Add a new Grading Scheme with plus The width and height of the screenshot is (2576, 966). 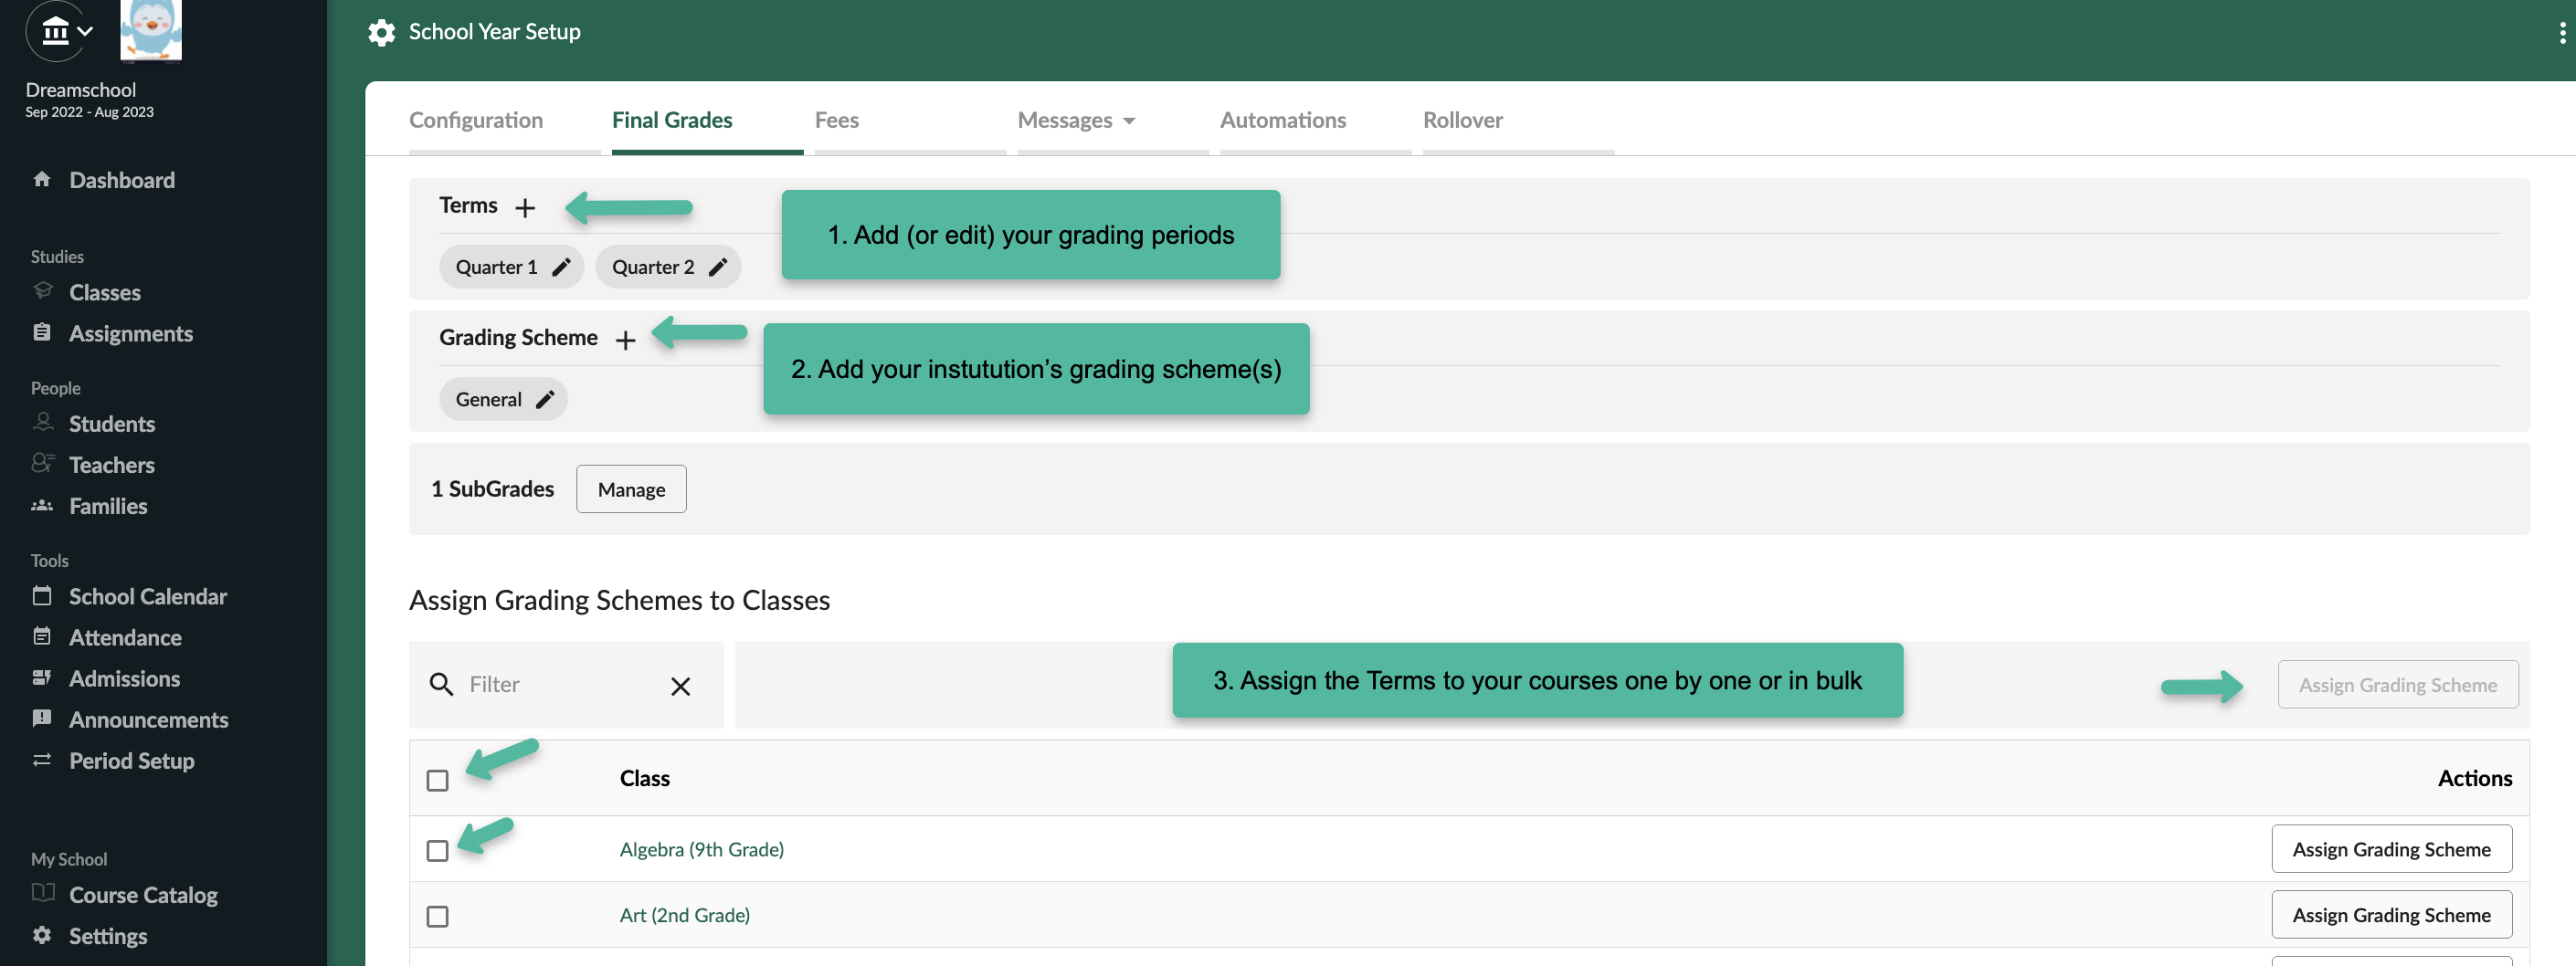click(626, 340)
